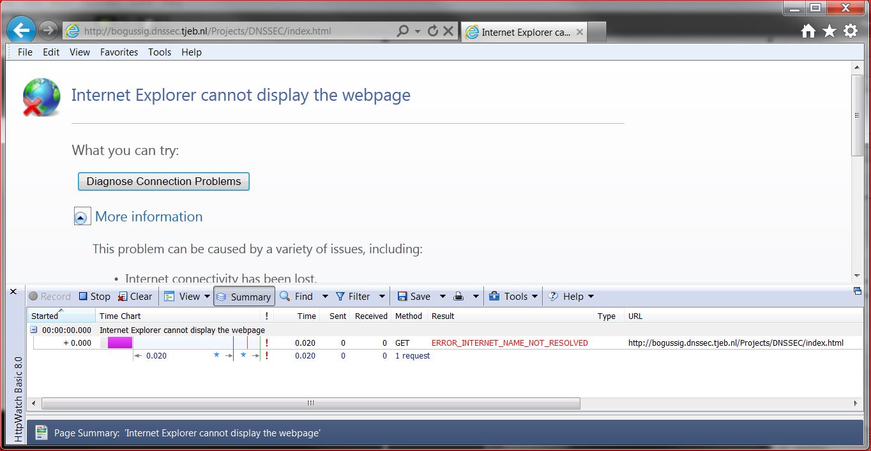Select the ERROR_INTERNET_NAME_NOT_RESOLVED result
Image resolution: width=871 pixels, height=451 pixels.
pyautogui.click(x=510, y=343)
